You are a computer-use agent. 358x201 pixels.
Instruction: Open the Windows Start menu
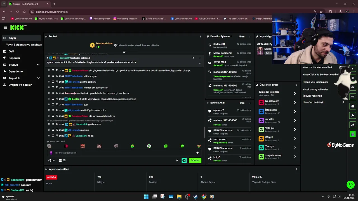pyautogui.click(x=146, y=197)
